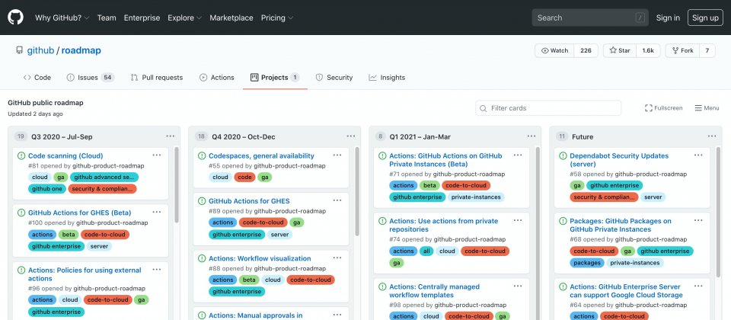This screenshot has height=320, width=731.
Task: Click the slash shortcut icon in the search box
Action: point(640,18)
